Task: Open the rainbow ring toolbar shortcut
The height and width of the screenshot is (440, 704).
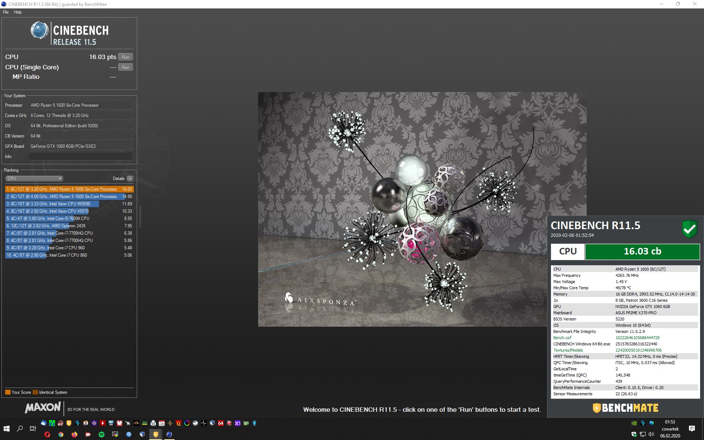Action: pos(187,423)
